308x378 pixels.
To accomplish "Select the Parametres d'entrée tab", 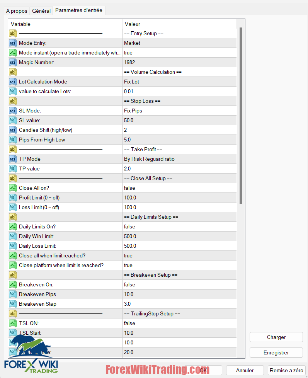I will point(79,10).
